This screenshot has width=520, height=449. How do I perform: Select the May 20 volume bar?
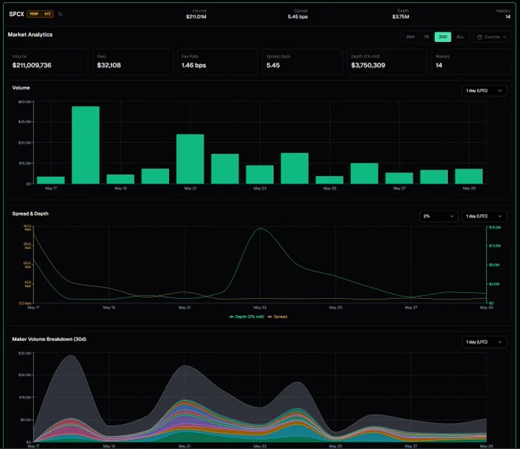[155, 176]
